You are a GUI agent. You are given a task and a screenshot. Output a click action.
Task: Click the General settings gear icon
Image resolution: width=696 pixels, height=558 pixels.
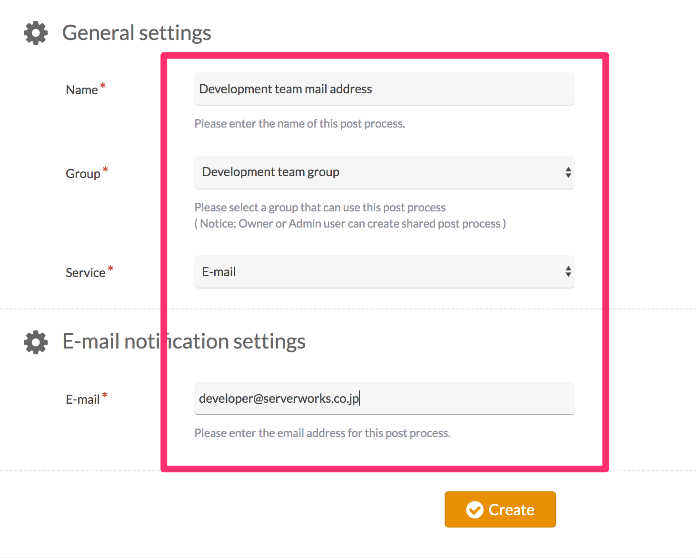click(x=35, y=33)
